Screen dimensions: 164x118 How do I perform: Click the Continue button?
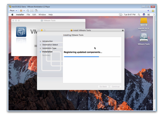116,86
